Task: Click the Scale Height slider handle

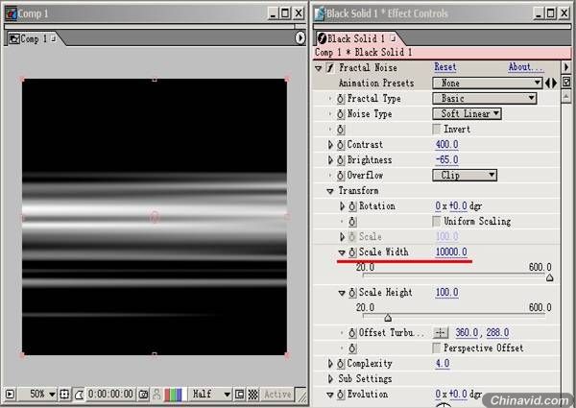Action: [388, 318]
